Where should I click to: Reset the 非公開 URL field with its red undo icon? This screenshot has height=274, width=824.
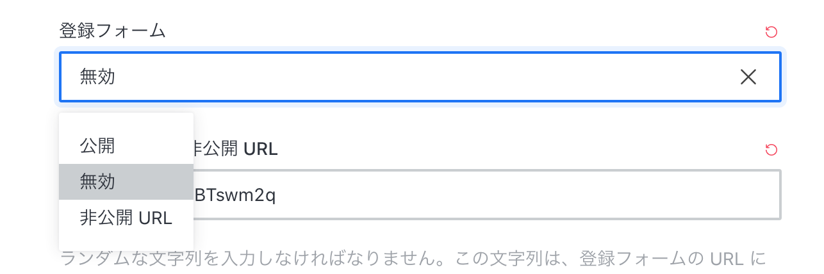771,150
